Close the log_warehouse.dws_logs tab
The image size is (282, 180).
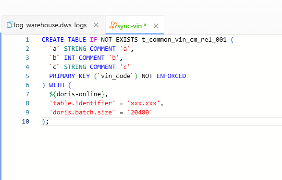click(96, 25)
